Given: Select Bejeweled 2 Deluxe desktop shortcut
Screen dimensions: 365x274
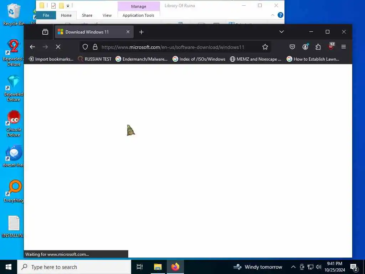Looking at the screenshot, I should [14, 53].
